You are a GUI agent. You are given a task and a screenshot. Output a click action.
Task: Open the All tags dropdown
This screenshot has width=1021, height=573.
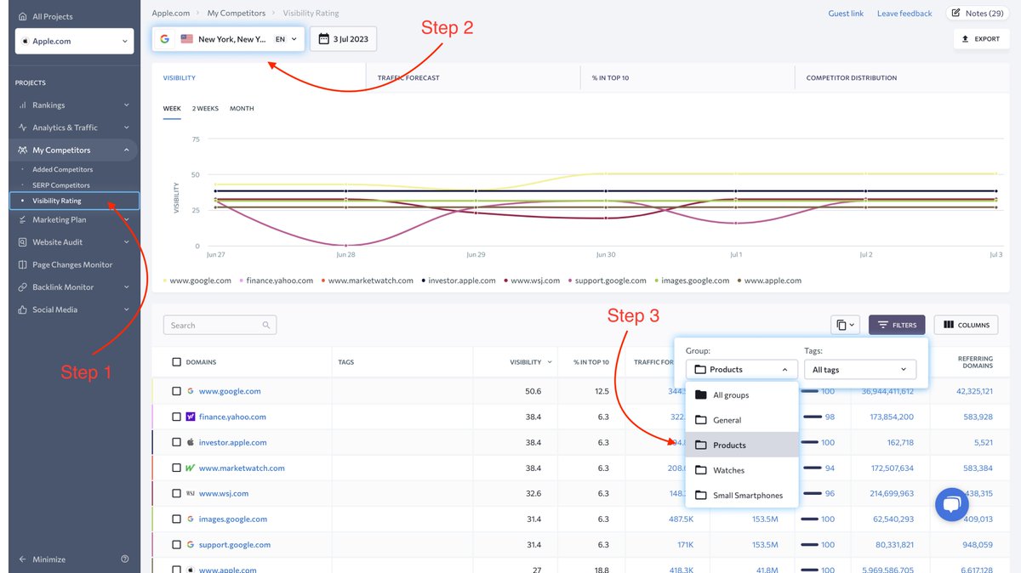click(860, 370)
